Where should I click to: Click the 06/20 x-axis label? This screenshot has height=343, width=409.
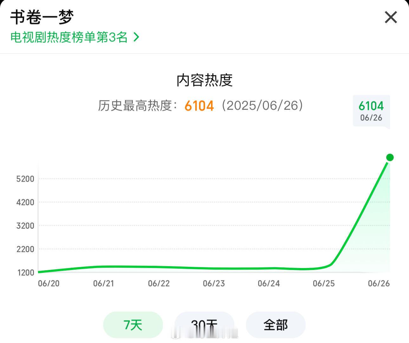(49, 283)
